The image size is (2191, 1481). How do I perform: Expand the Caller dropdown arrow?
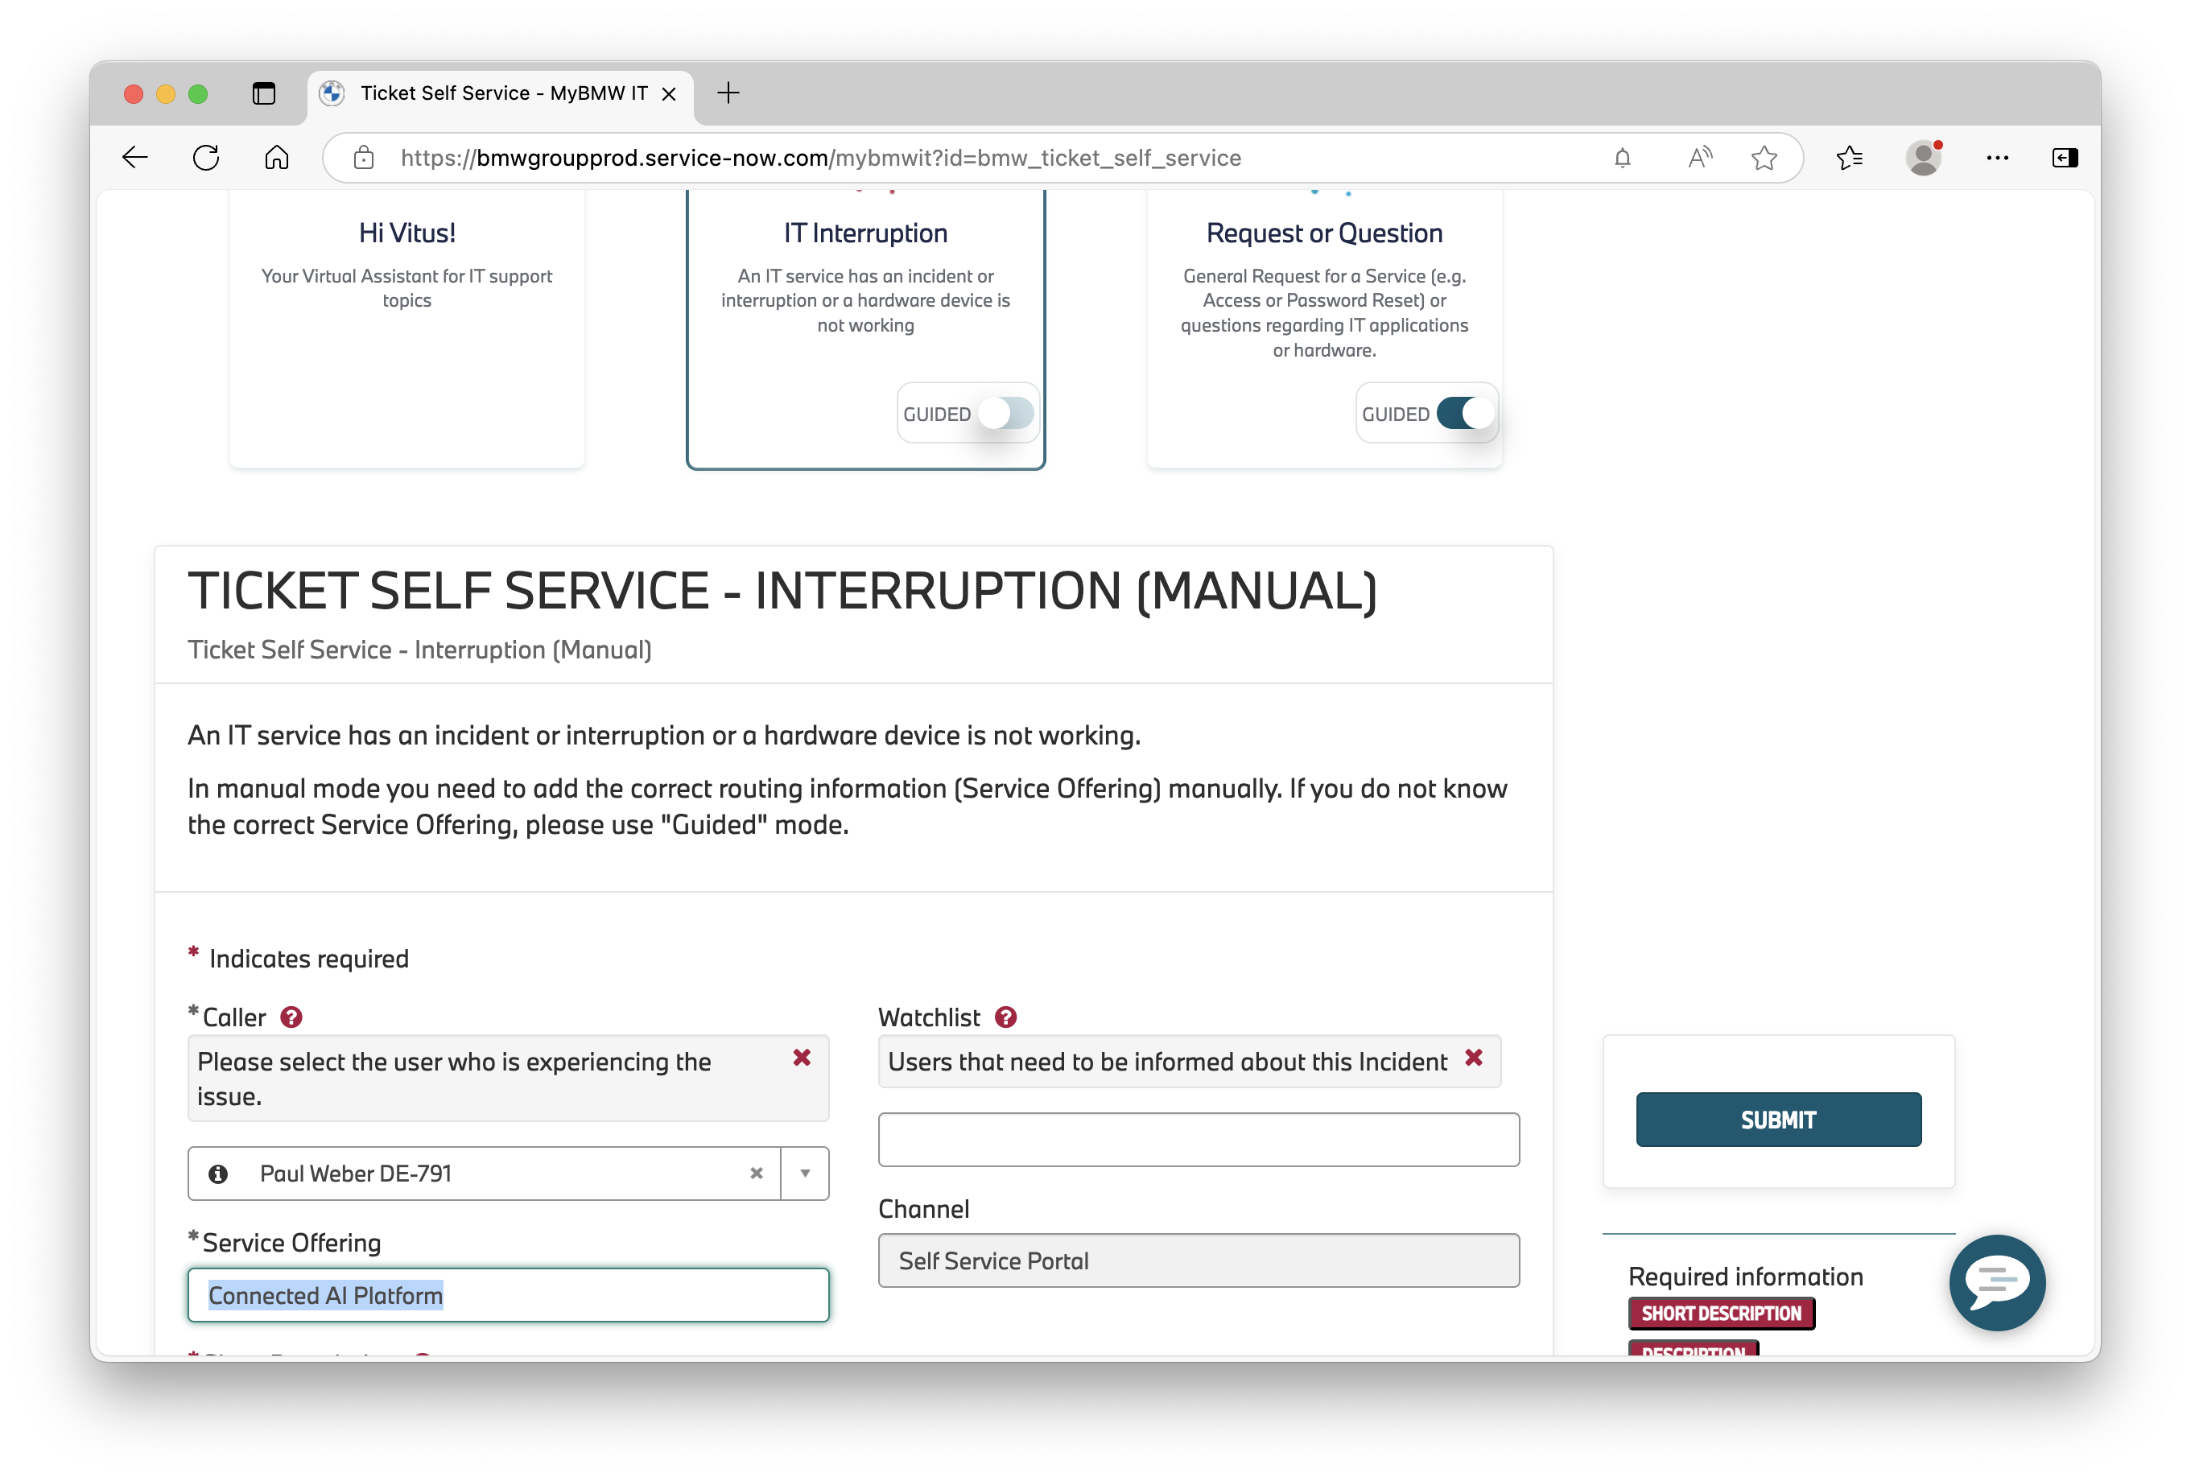(x=805, y=1174)
